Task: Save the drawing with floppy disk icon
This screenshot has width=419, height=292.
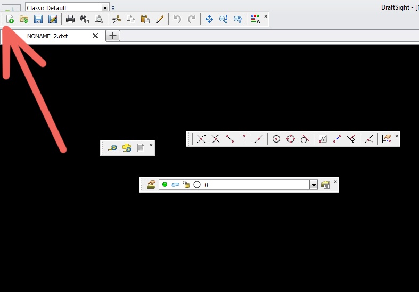Action: [38, 19]
